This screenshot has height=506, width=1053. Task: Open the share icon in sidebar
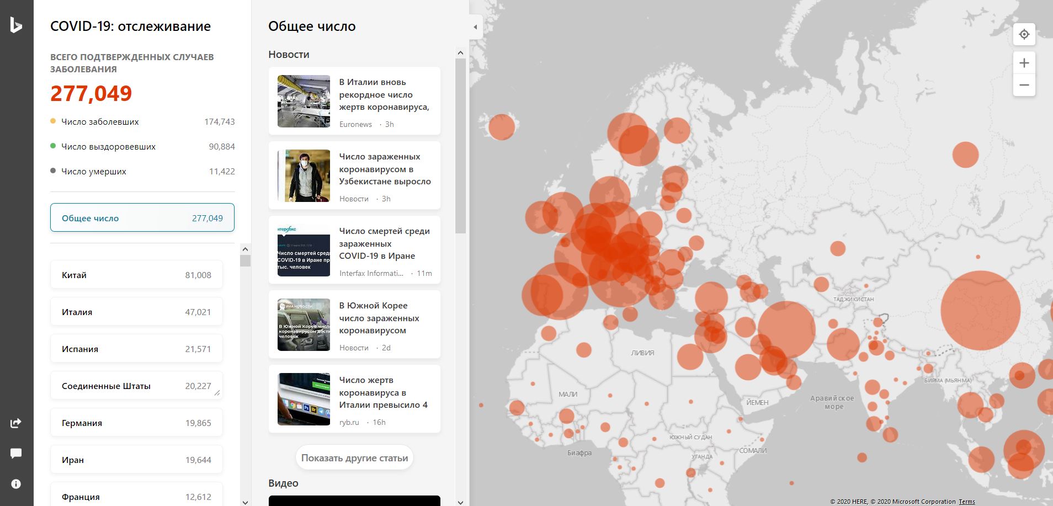coord(16,423)
